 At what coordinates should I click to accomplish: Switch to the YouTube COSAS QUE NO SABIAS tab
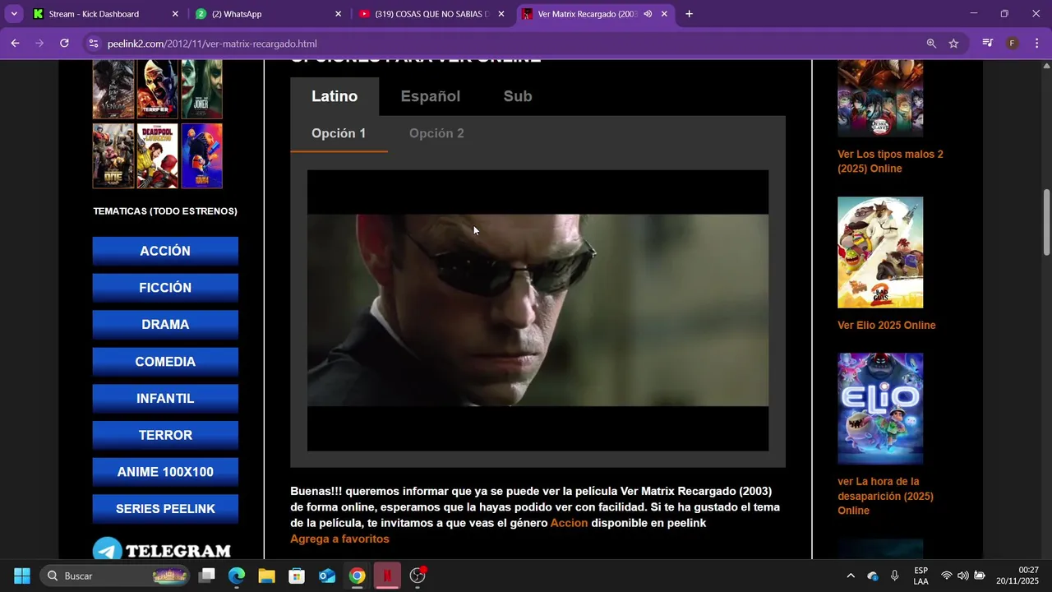(431, 14)
